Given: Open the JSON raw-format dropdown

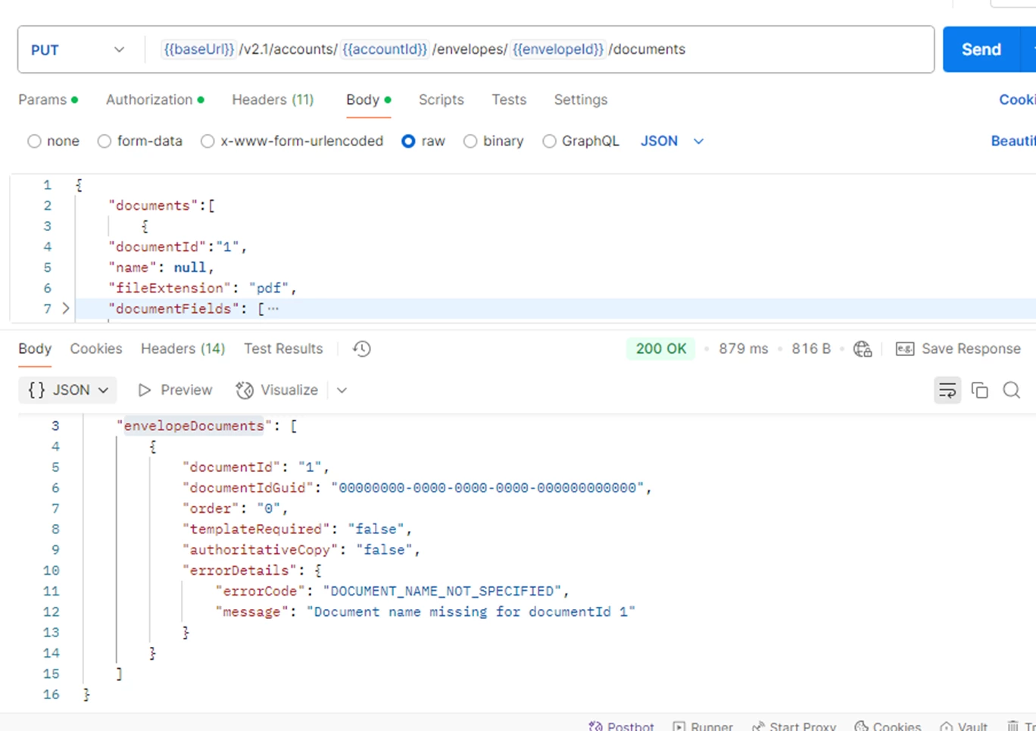Looking at the screenshot, I should pos(672,141).
